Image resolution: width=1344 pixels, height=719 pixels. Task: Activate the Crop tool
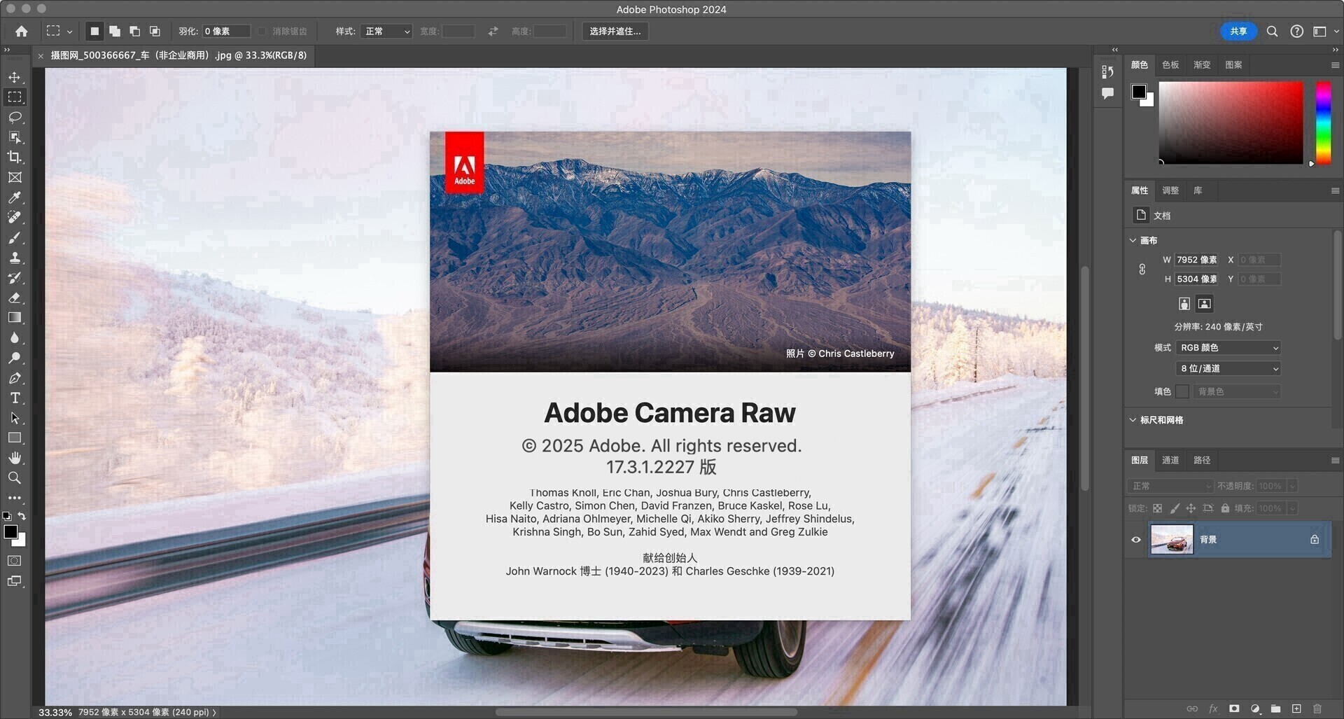15,157
